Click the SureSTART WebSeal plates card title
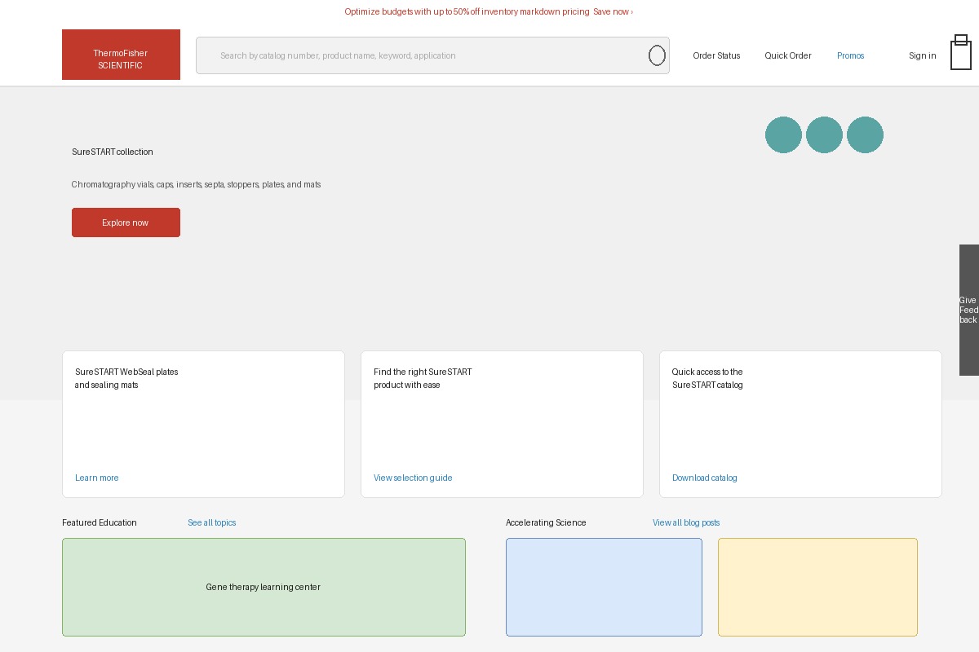Image resolution: width=979 pixels, height=652 pixels. pos(126,378)
